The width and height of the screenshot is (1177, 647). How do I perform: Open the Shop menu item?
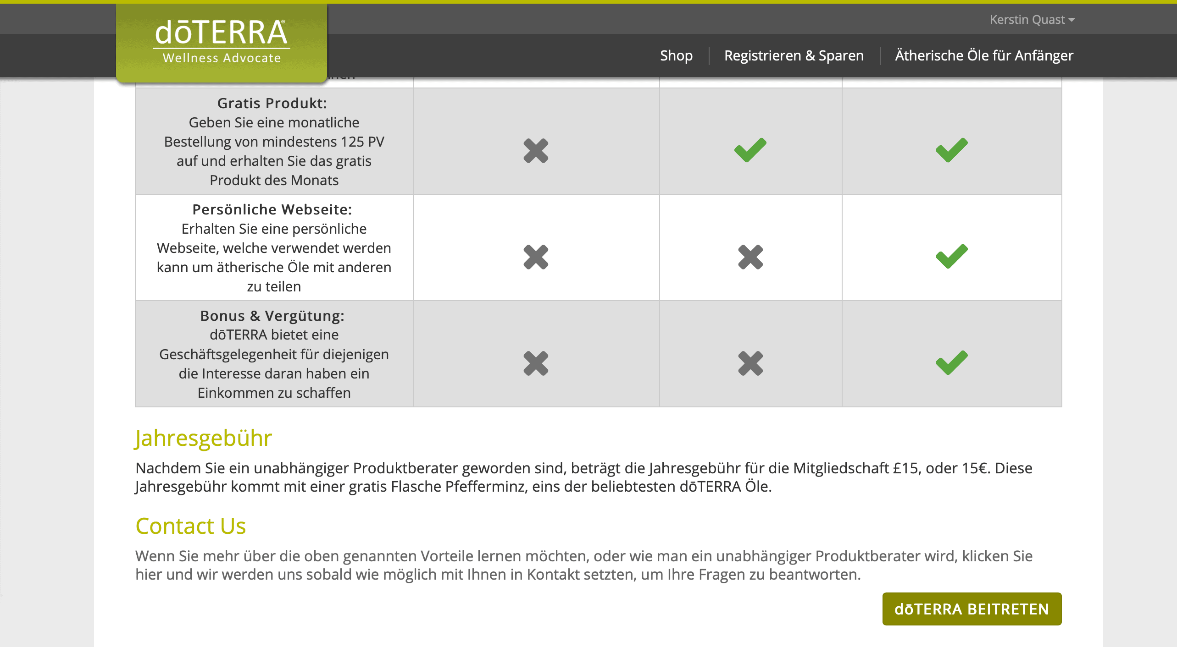676,55
